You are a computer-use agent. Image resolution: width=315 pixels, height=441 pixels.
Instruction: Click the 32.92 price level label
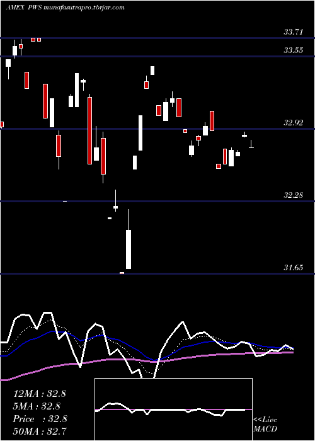click(294, 123)
